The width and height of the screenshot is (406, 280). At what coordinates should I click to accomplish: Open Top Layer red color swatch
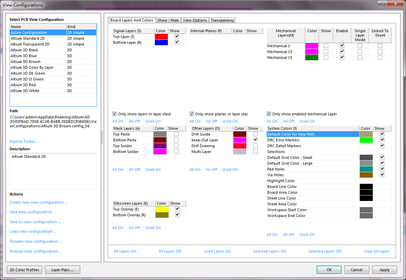click(x=161, y=37)
